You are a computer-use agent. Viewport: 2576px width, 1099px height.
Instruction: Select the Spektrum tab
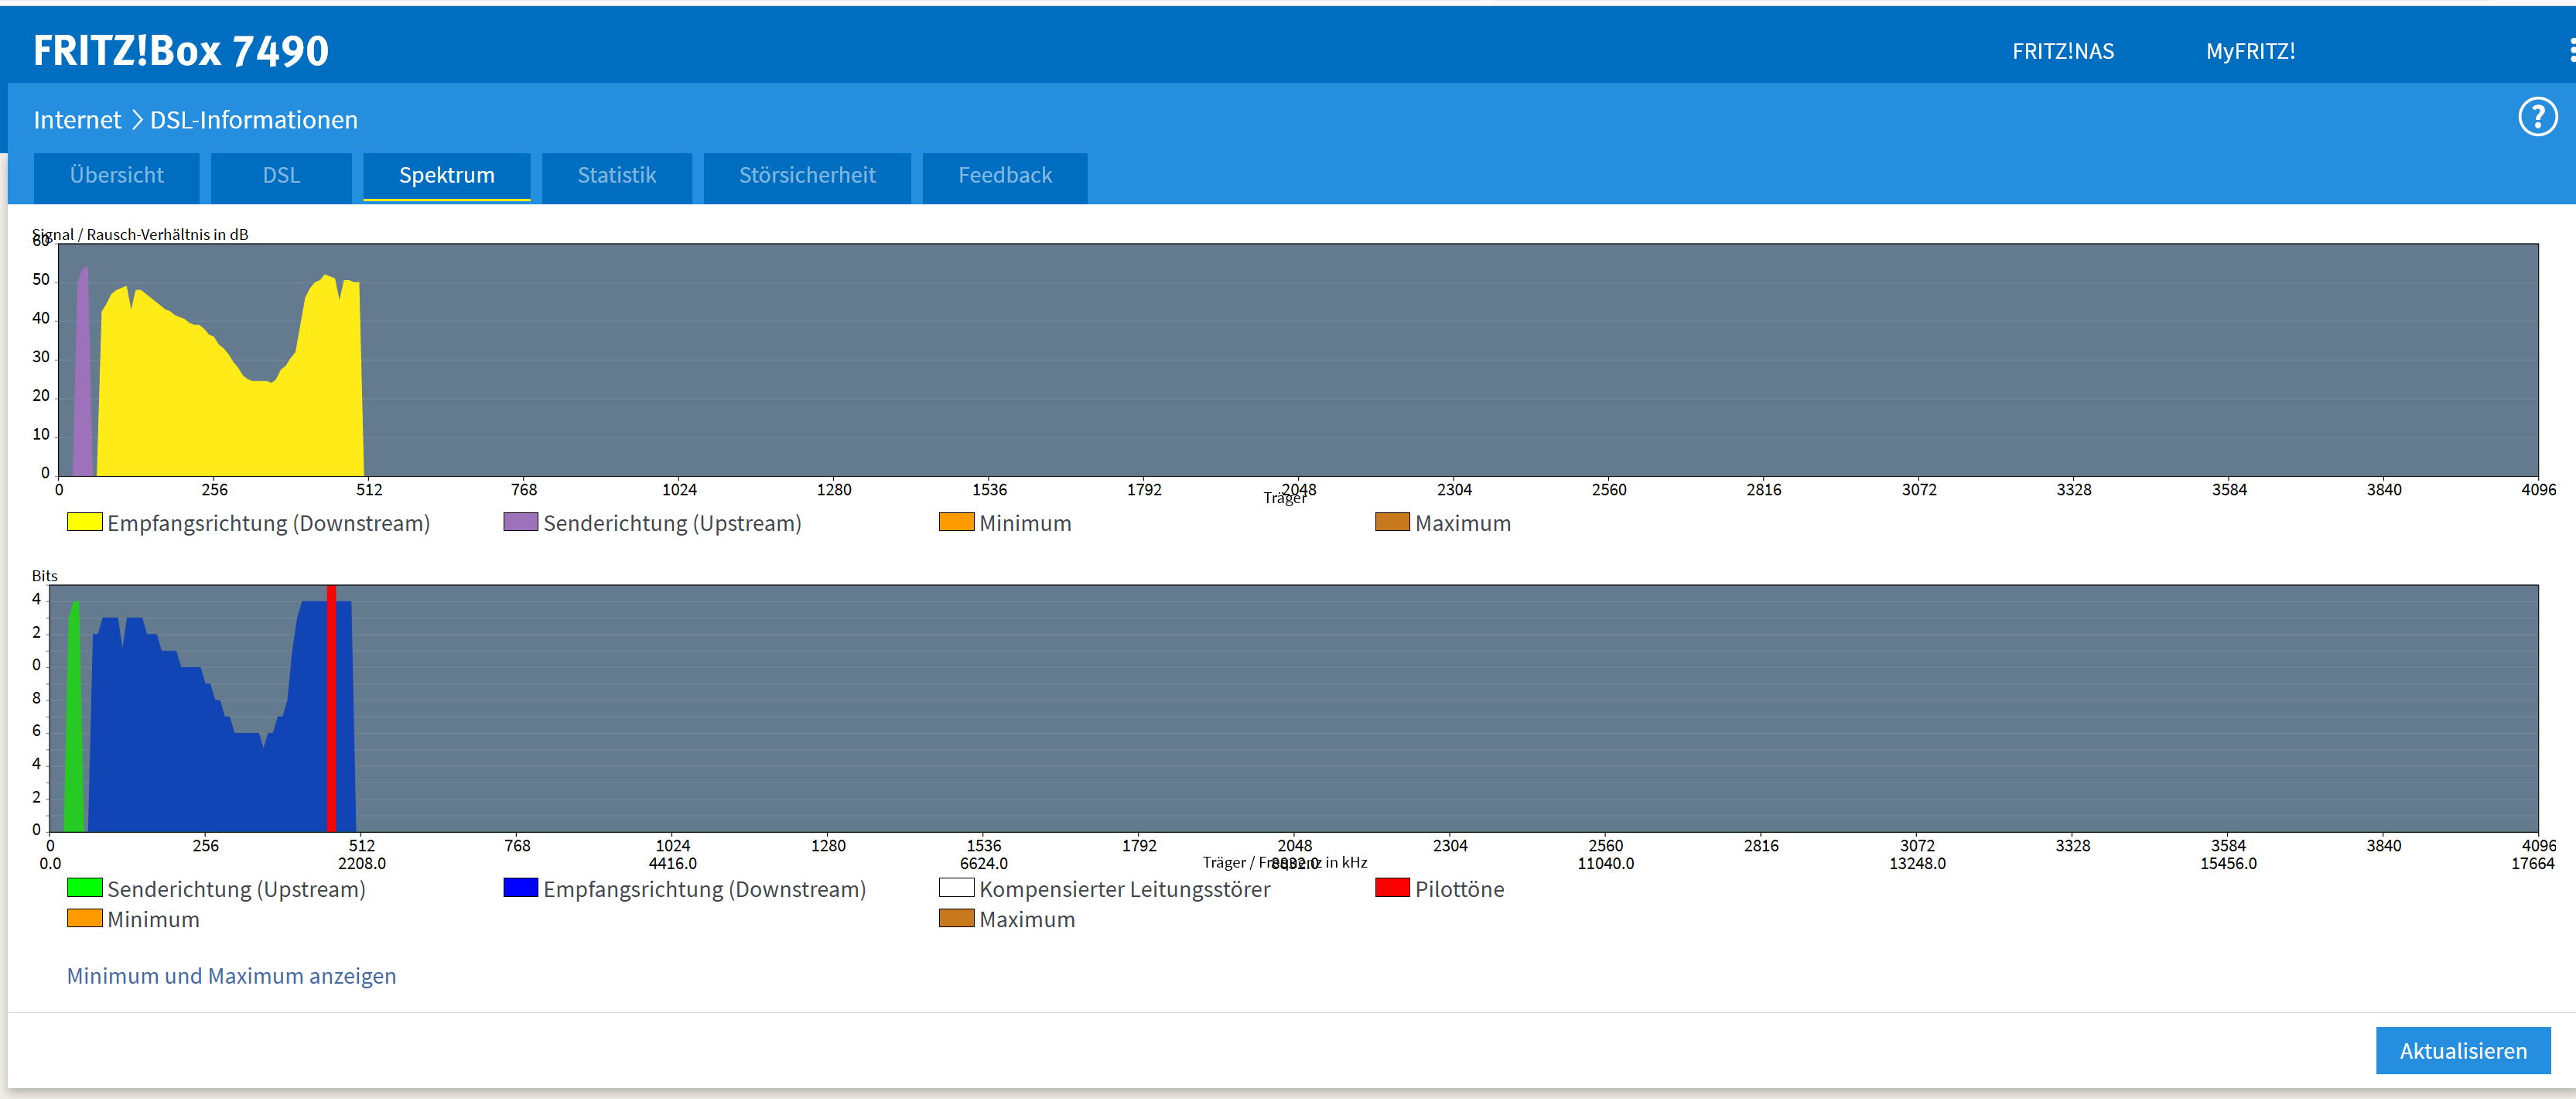click(446, 176)
